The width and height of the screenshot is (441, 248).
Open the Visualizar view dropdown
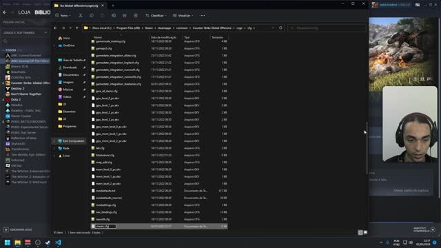183,15
